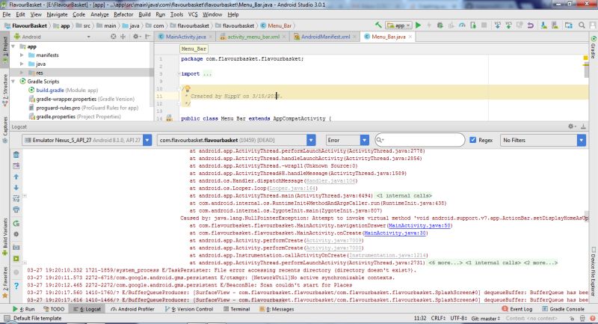
Task: Print logcat using the printer icon
Action: point(16,210)
